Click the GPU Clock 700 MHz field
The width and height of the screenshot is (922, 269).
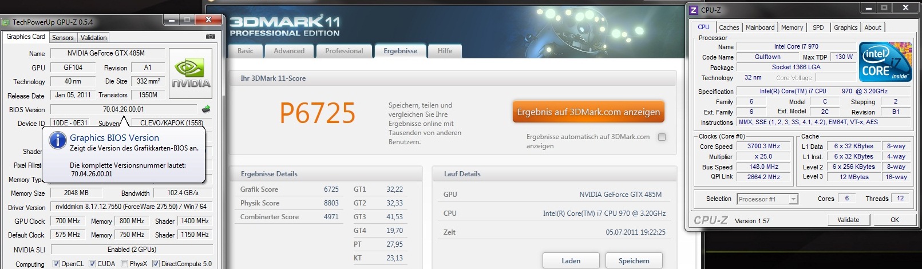coord(68,221)
